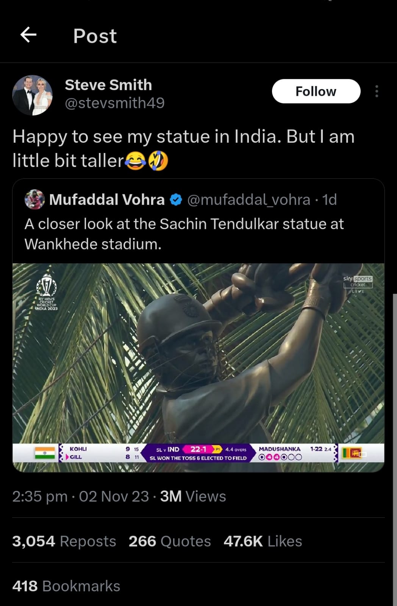Open the @mufaddal_vohra handle
Viewport: 397px width, 606px height.
249,200
